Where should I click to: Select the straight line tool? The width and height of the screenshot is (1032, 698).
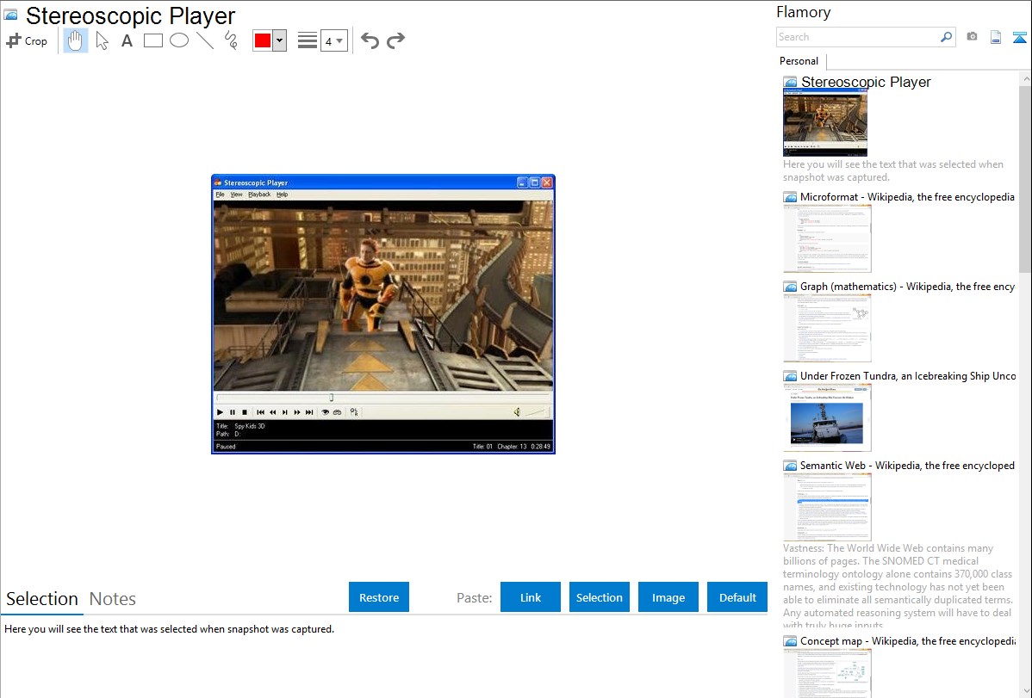point(205,40)
